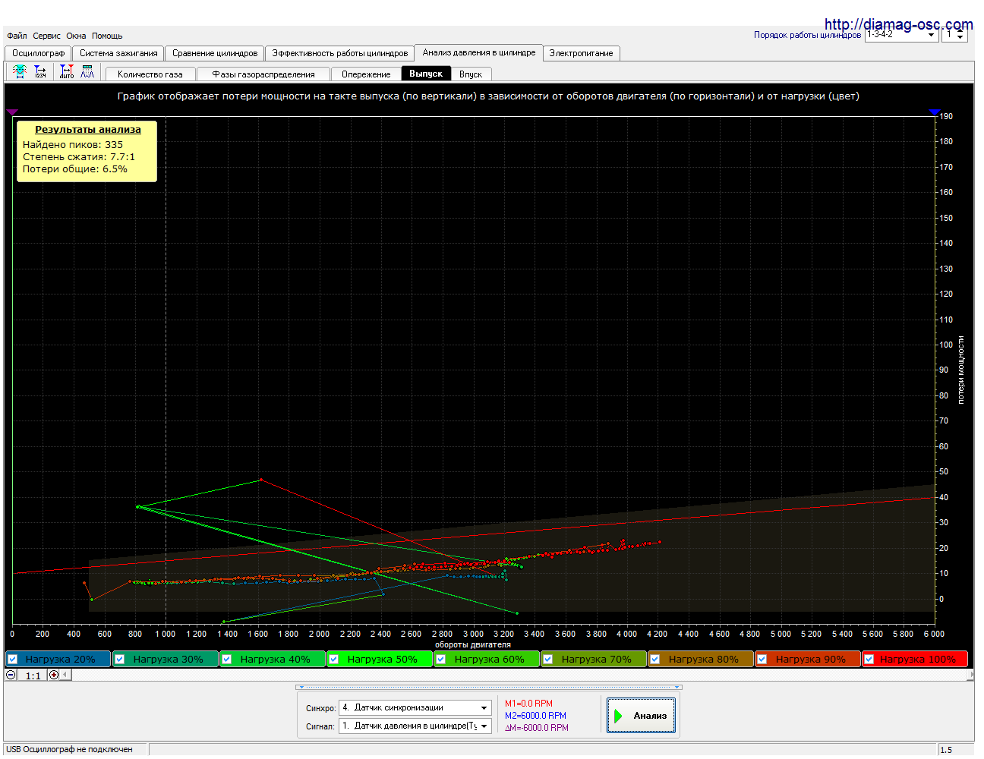Click the peaks analysis toolbar icon
This screenshot has height=759, width=984.
coord(87,72)
